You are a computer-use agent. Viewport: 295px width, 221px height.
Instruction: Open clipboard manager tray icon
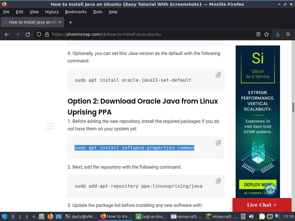coord(262,216)
